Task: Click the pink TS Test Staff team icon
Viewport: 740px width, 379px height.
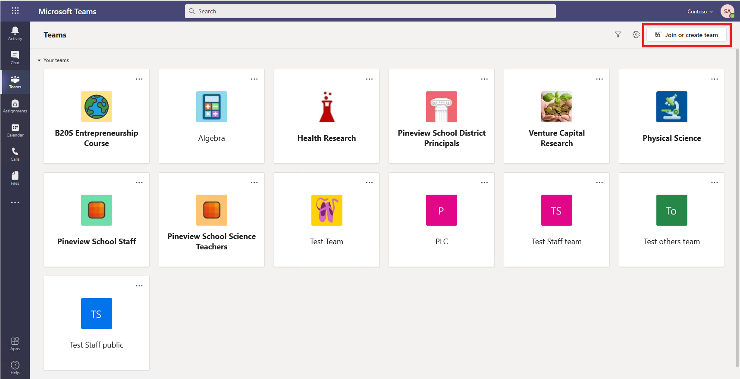Action: click(x=557, y=210)
